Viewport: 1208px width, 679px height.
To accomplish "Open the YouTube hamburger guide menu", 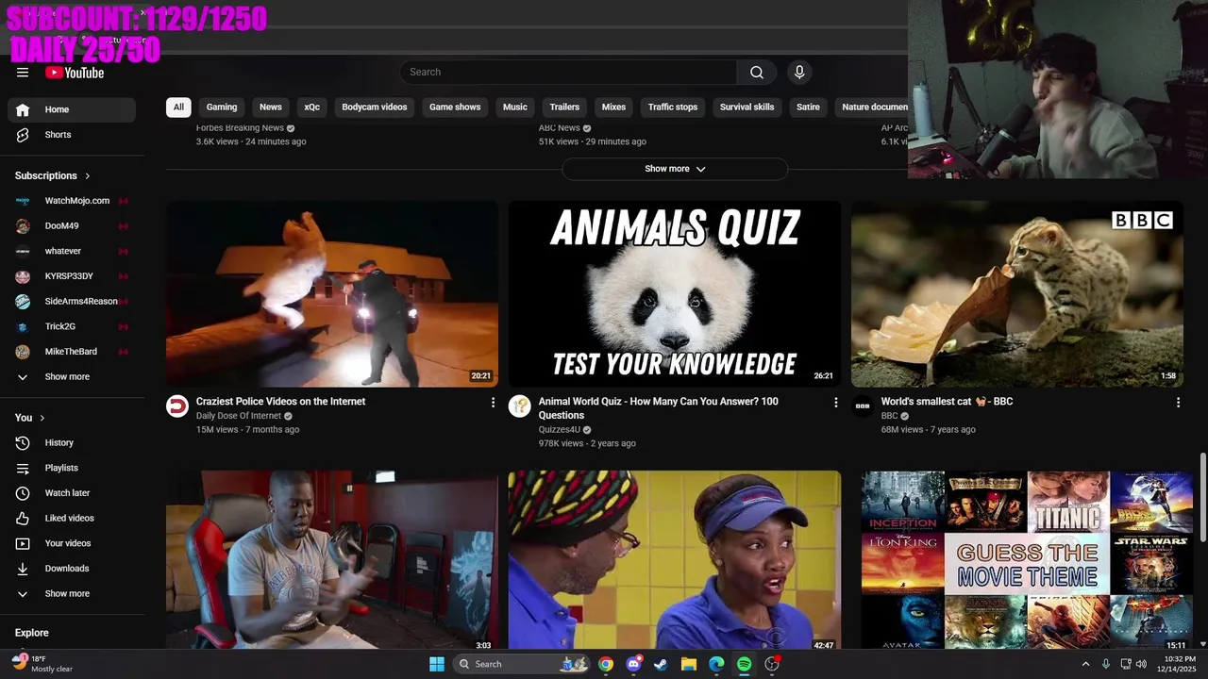I will 23,73.
